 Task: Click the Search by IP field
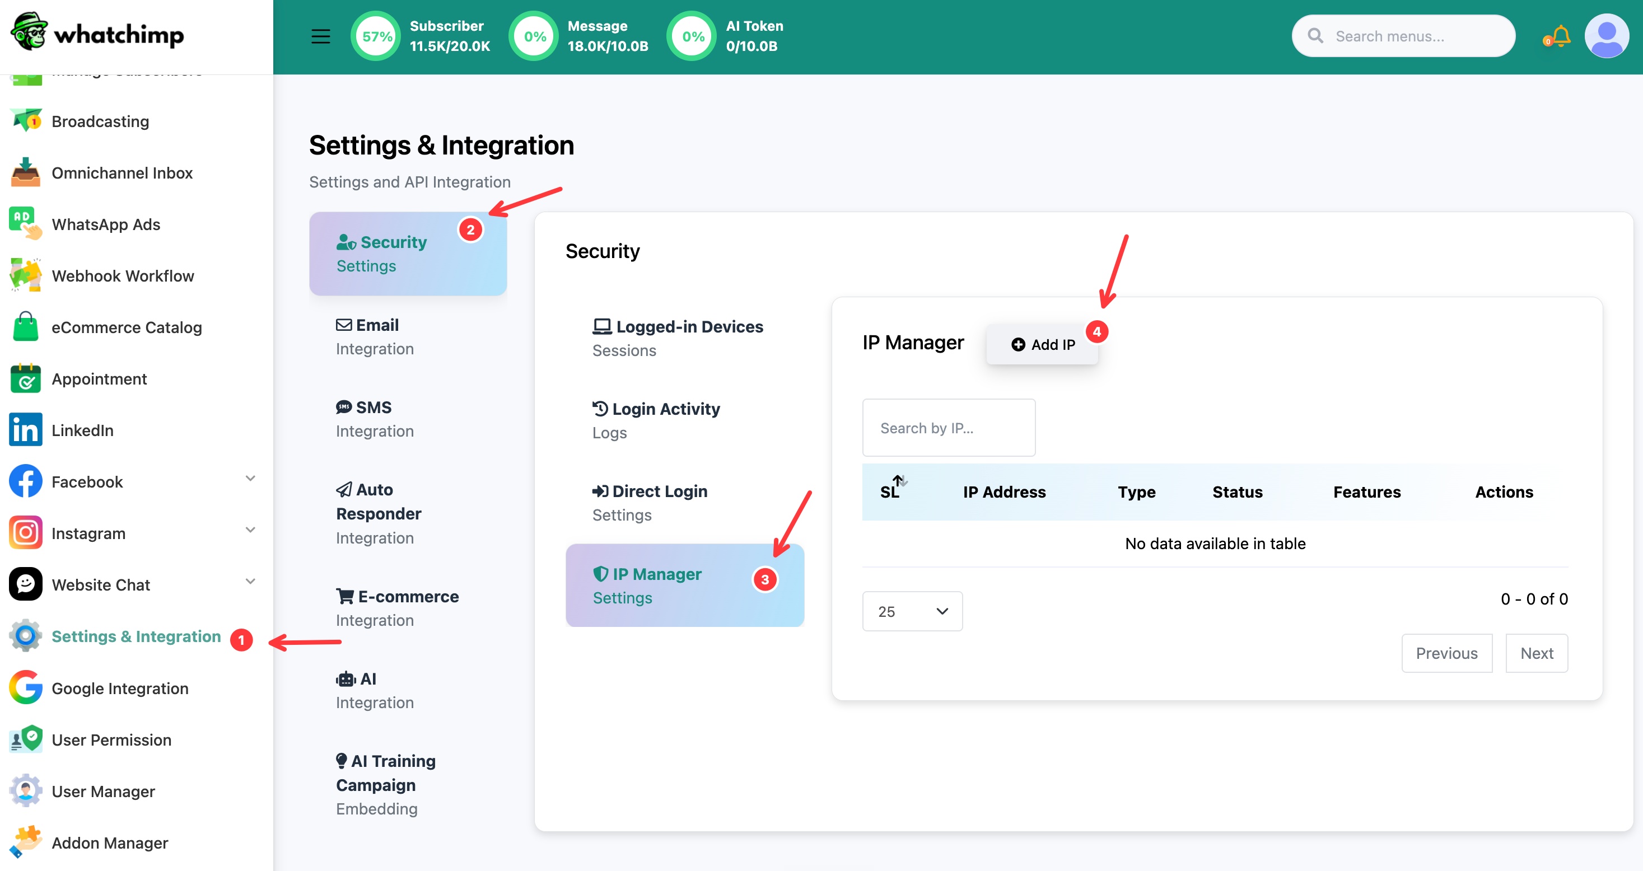click(949, 428)
